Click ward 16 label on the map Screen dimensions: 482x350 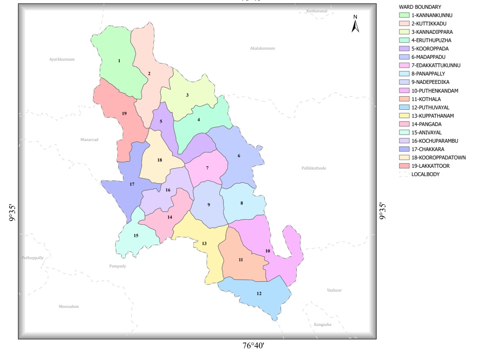(x=168, y=190)
